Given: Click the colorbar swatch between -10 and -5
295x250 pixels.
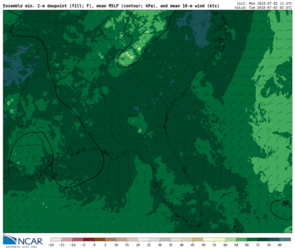Looking at the screenshot, I should [78, 240].
